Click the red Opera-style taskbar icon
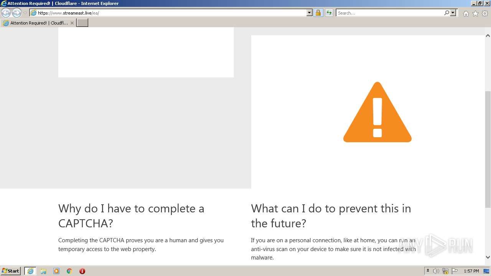 click(82, 271)
